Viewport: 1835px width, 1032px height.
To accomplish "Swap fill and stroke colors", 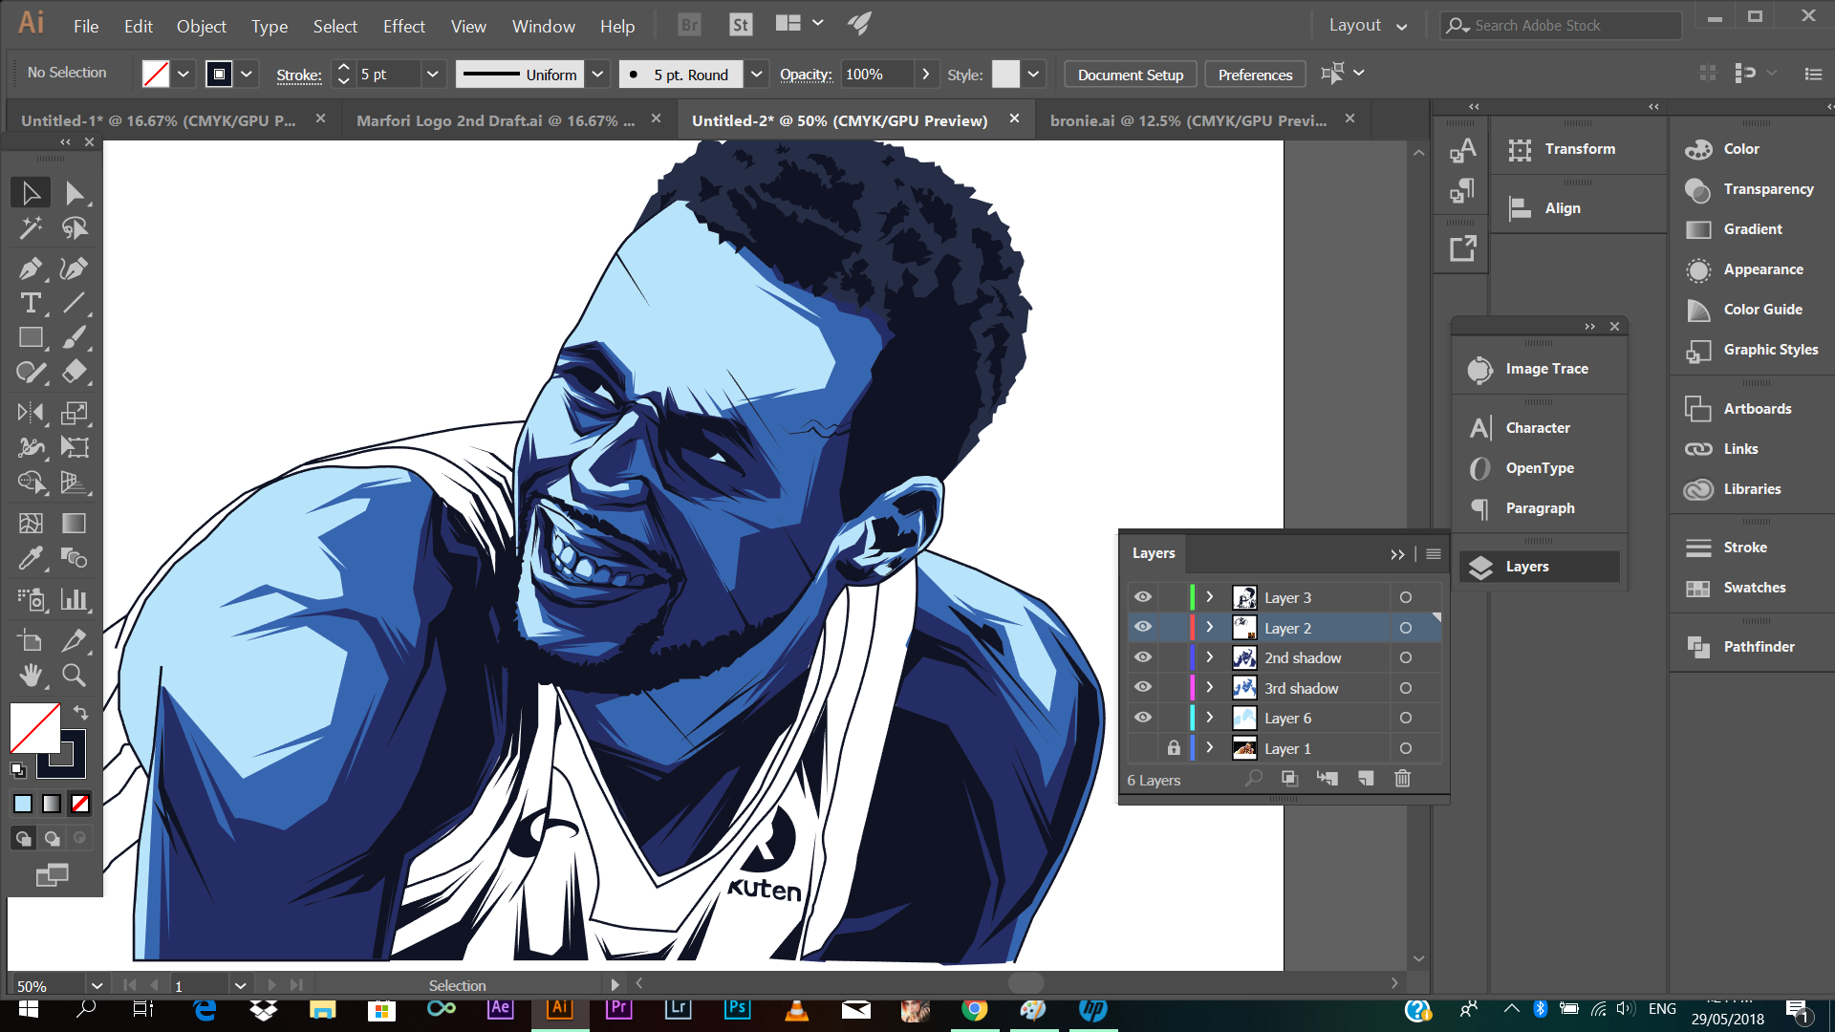I will [x=80, y=712].
